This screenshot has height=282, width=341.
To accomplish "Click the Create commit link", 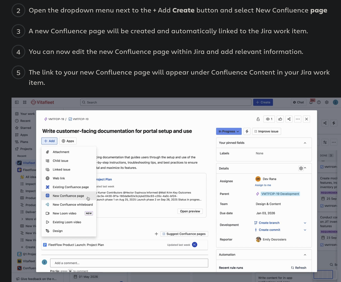I will 269,230.
